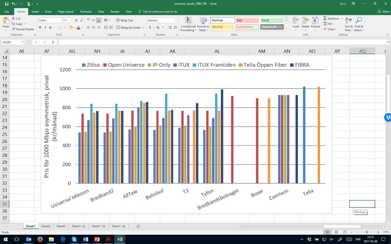Click the Copy icon

13,24
